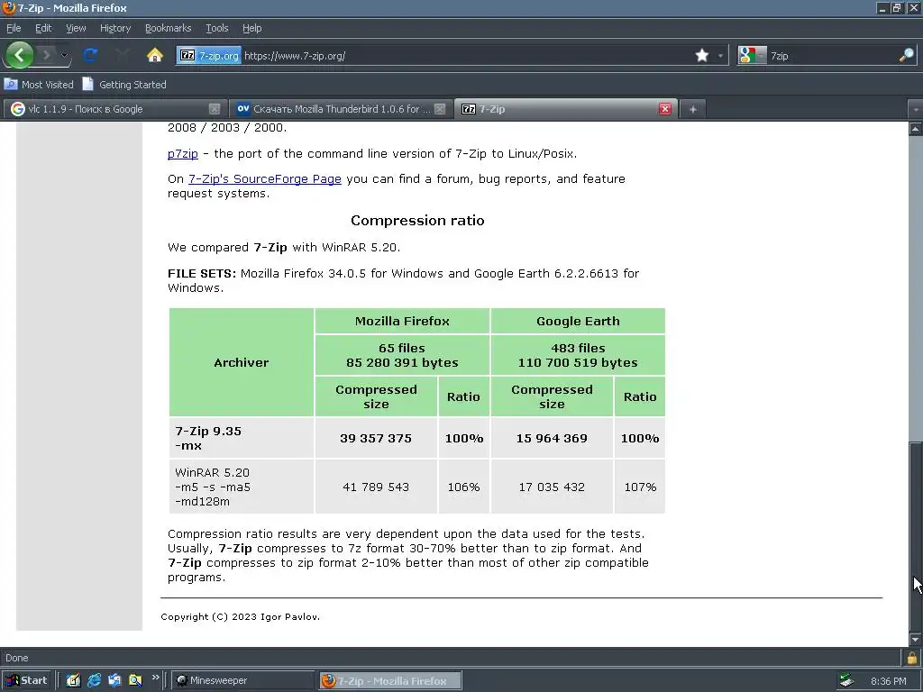This screenshot has height=692, width=923.
Task: Launch Internet Explorer from quick launch
Action: [94, 680]
